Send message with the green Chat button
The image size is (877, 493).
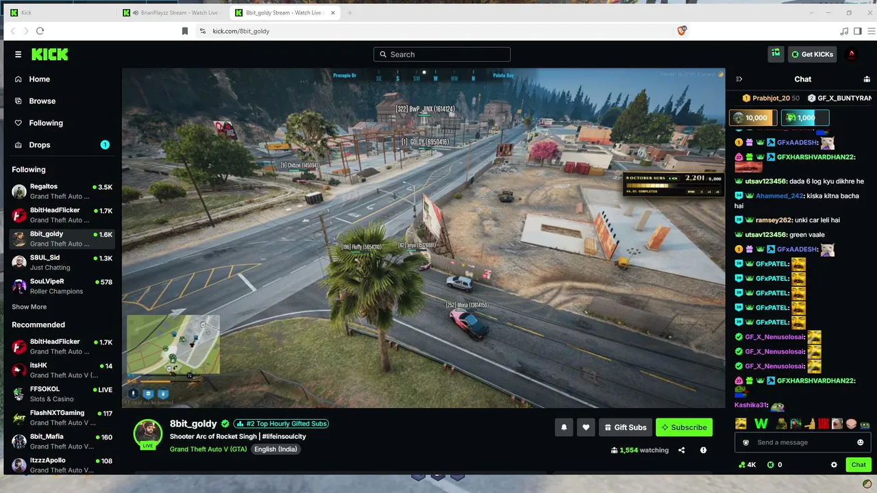coord(859,465)
